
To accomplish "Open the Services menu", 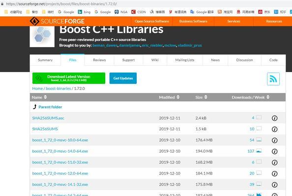I will (x=234, y=21).
